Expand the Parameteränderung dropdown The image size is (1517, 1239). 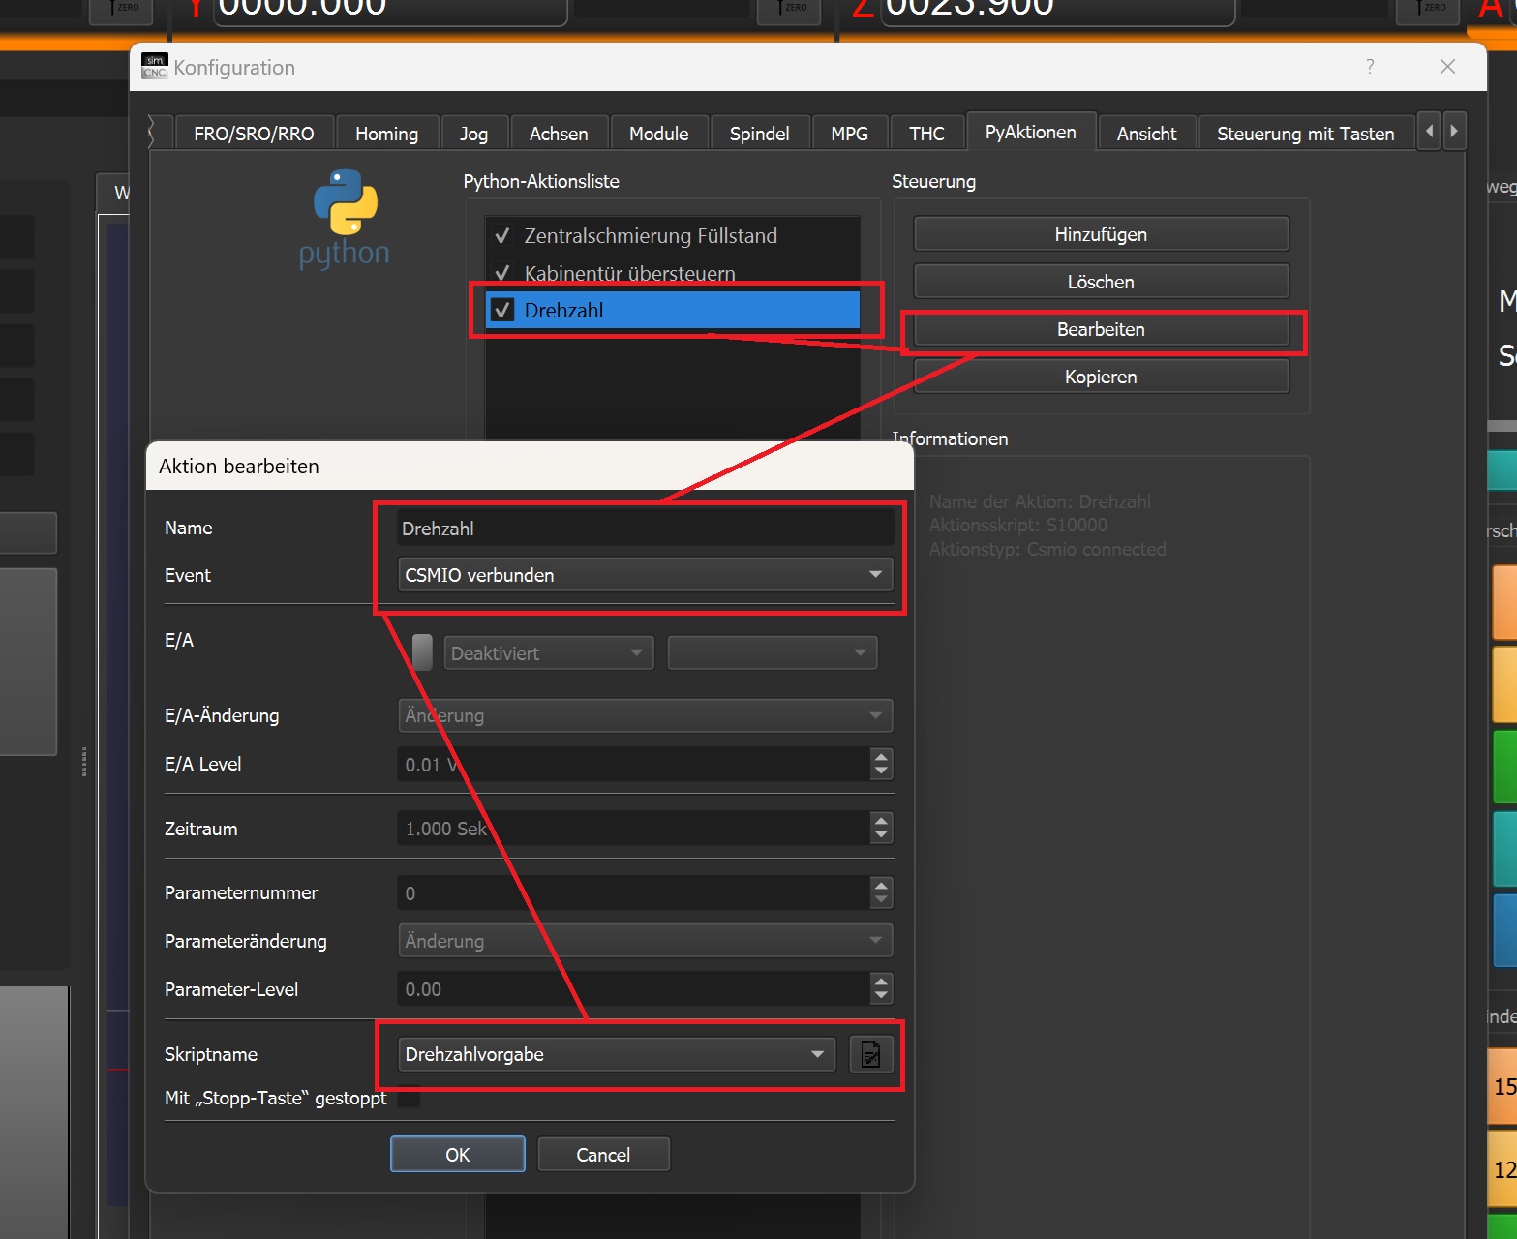645,941
